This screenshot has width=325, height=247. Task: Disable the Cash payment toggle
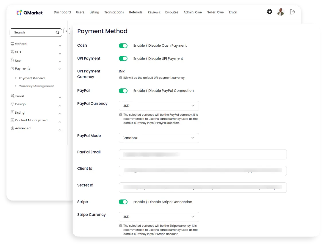tap(123, 46)
